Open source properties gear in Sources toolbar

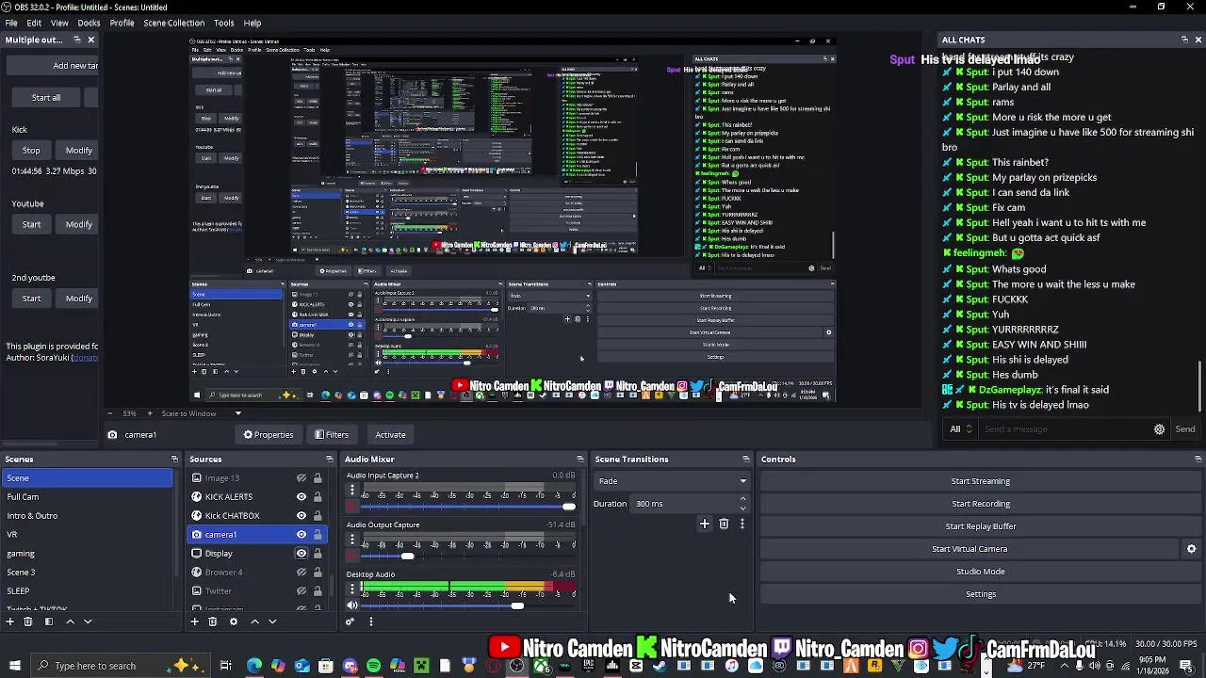(234, 621)
